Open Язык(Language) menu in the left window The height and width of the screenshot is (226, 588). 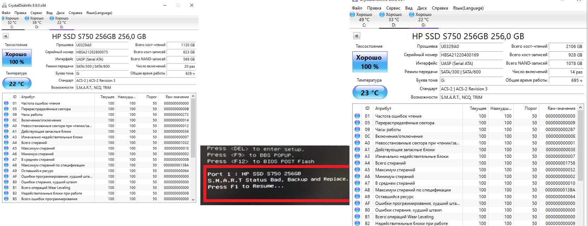[99, 13]
